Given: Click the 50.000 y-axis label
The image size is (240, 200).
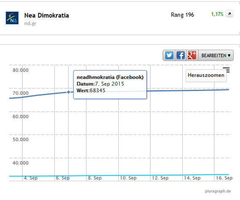Looking at the screenshot, I should 21,139.
